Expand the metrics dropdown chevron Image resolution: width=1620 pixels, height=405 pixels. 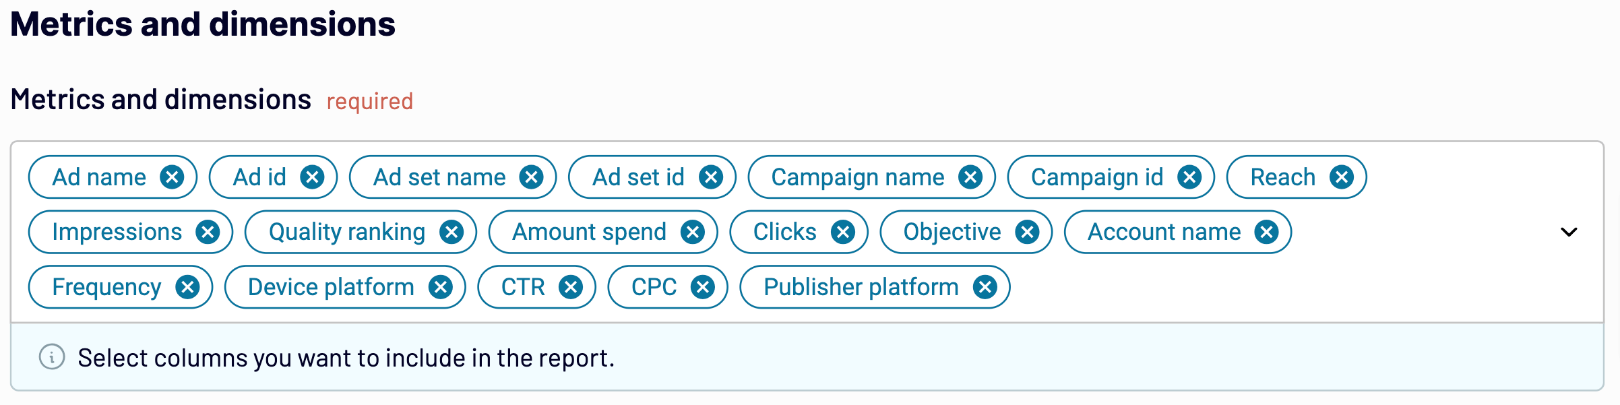tap(1569, 232)
